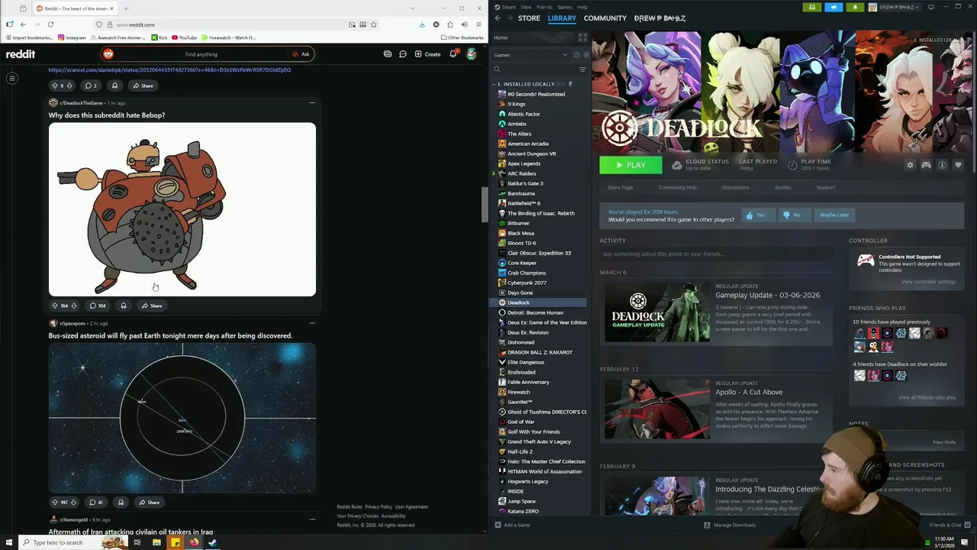Screen dimensions: 977x550
Task: Open Windows Start menu
Action: click(8, 542)
